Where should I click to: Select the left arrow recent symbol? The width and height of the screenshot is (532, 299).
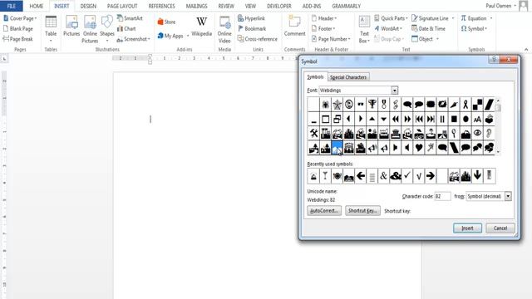click(361, 176)
